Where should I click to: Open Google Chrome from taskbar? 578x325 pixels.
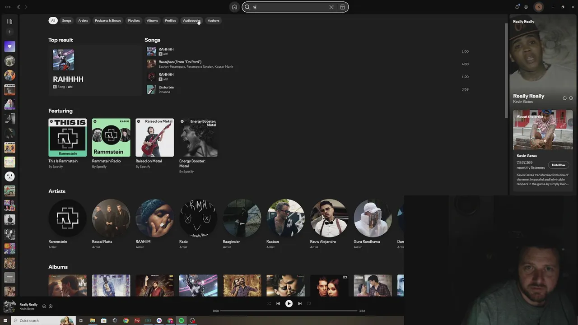click(x=126, y=320)
